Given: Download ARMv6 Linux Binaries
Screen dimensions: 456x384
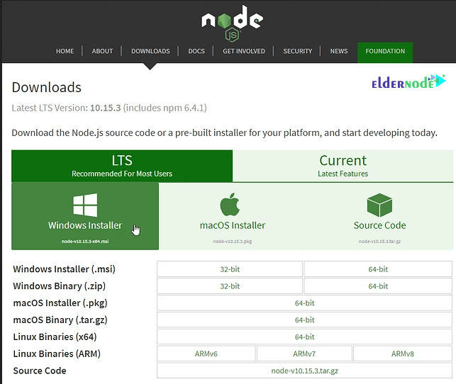Looking at the screenshot, I should (x=206, y=354).
